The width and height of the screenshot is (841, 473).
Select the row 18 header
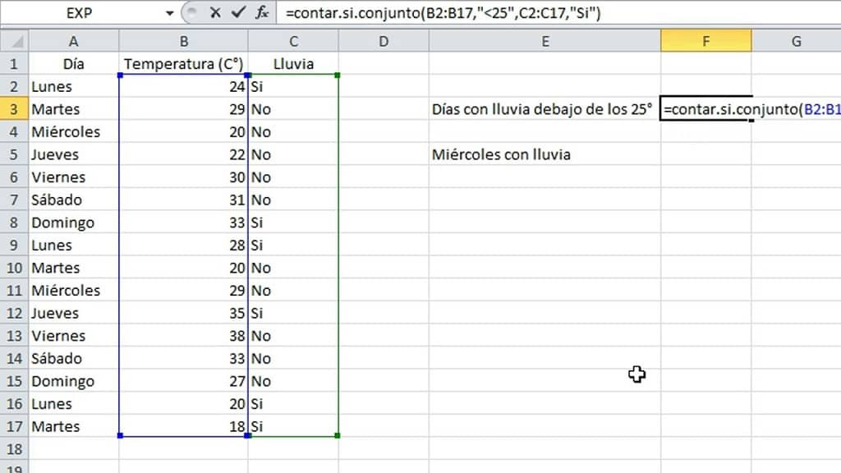pyautogui.click(x=14, y=449)
